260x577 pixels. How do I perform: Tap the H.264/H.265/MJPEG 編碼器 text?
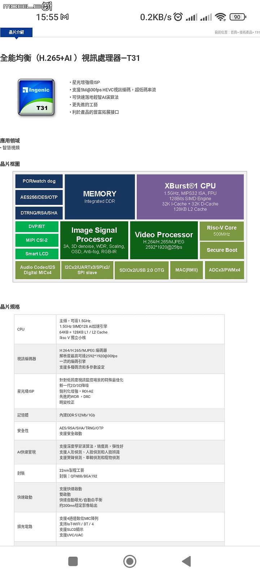coord(83,351)
